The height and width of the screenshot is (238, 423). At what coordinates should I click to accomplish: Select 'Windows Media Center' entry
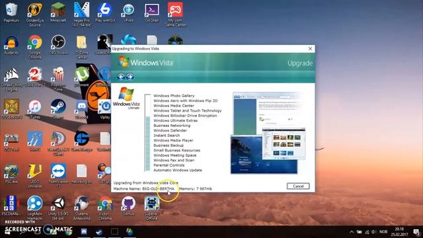point(174,106)
